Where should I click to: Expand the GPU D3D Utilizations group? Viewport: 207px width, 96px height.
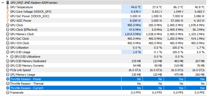click(x=7, y=57)
